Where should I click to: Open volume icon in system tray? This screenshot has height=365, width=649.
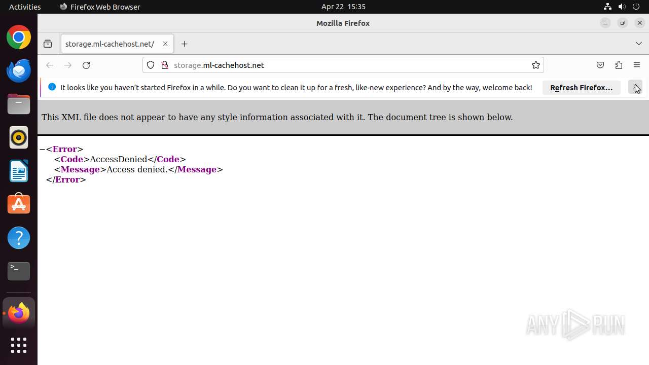tap(622, 7)
